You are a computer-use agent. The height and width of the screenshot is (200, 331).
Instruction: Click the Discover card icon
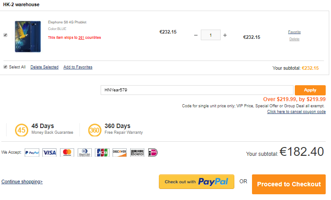click(x=120, y=152)
